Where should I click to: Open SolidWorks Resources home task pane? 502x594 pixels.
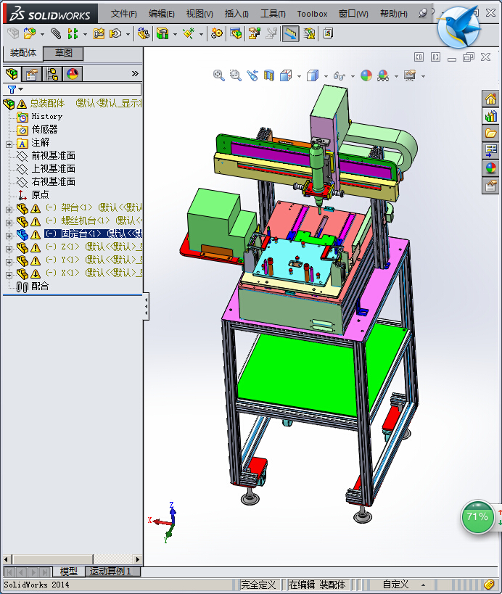point(490,99)
